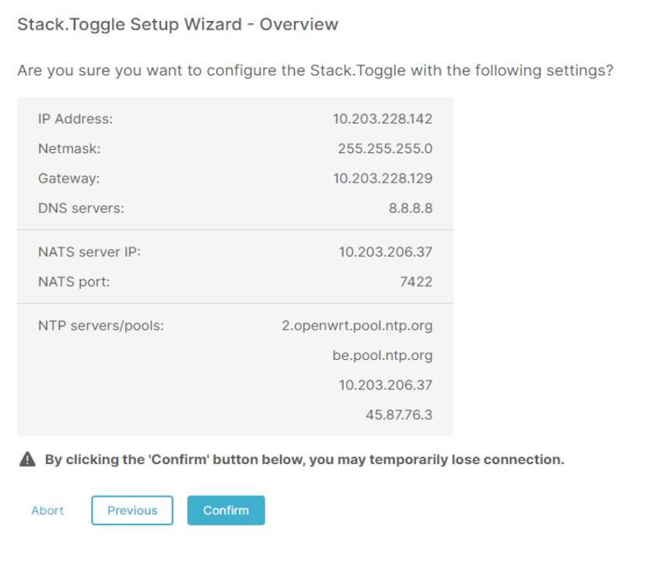
Task: Click the 'DNS servers:' label
Action: tap(81, 208)
